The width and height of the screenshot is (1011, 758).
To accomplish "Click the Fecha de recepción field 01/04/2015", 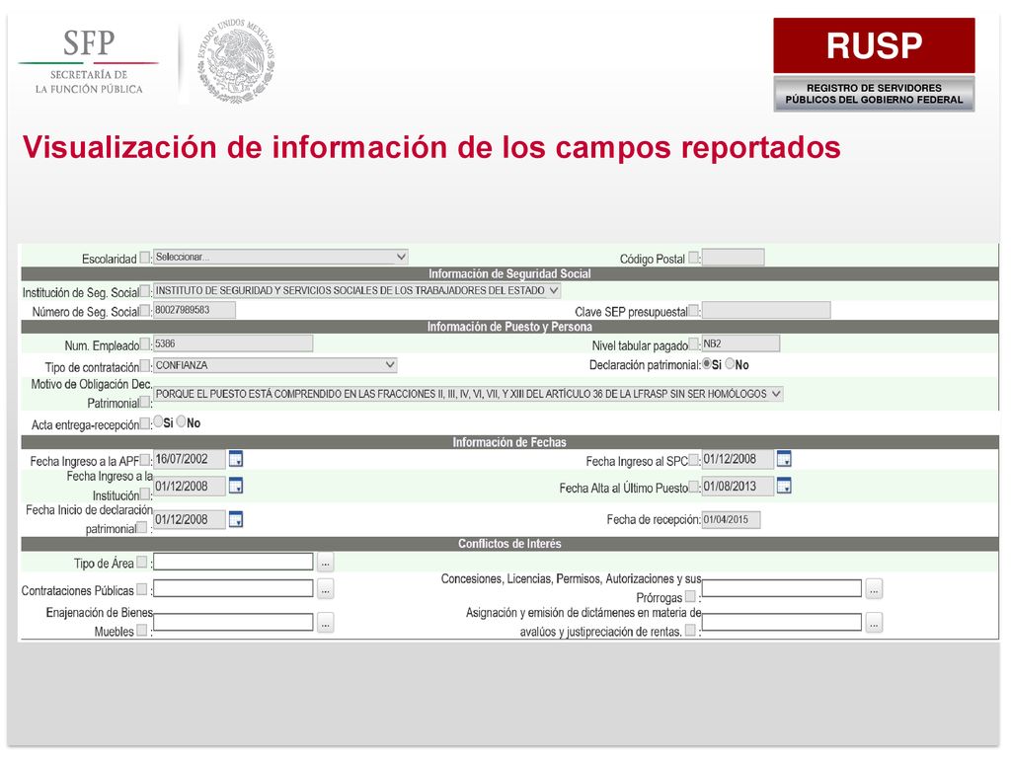I will [731, 519].
